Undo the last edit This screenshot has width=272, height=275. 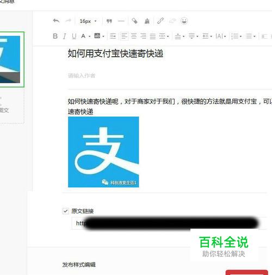[56, 21]
